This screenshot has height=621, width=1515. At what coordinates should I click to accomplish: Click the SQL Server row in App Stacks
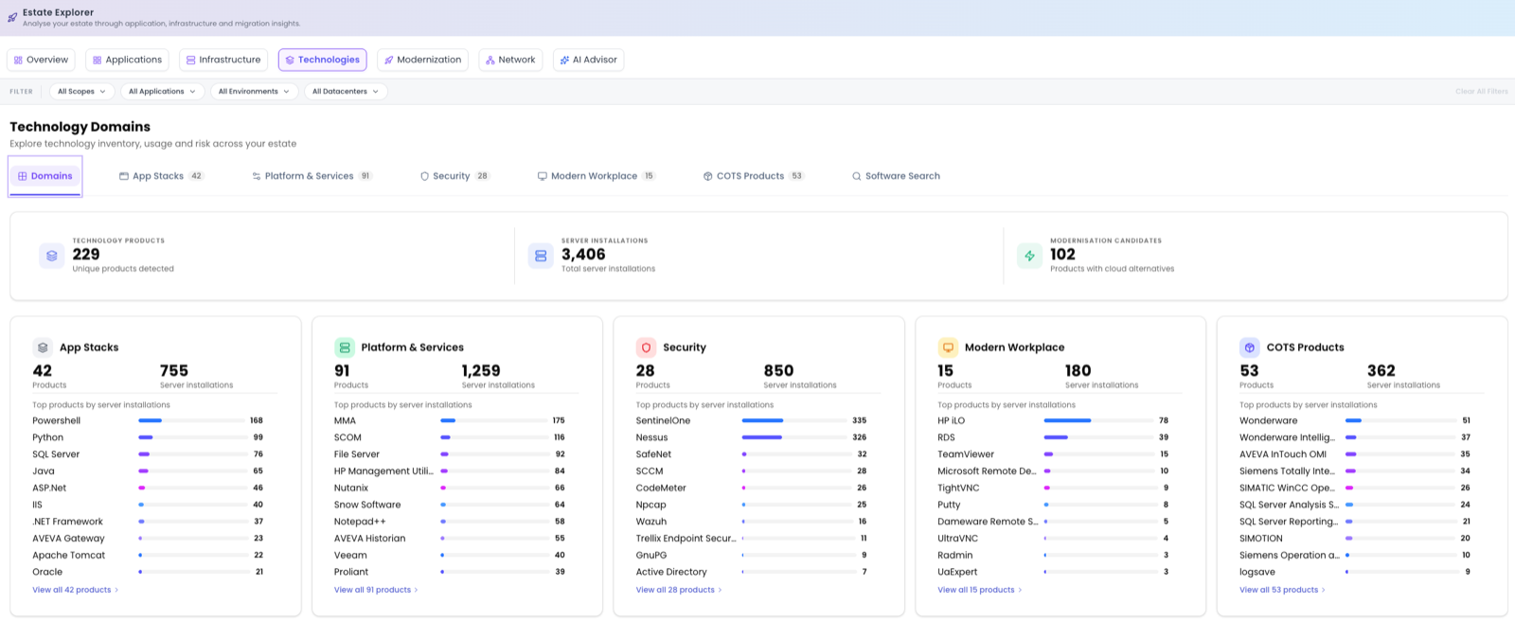click(x=149, y=454)
